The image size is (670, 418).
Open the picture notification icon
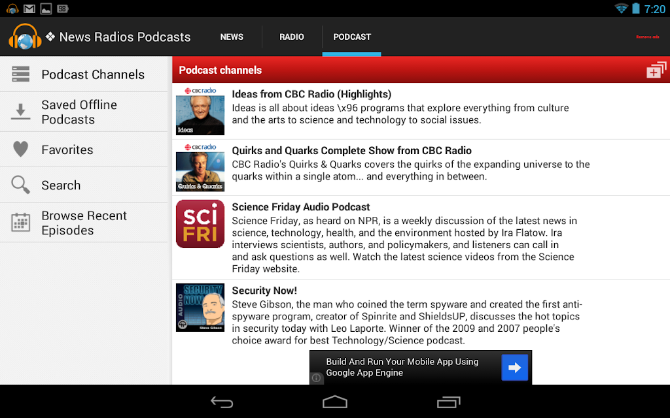pos(46,8)
